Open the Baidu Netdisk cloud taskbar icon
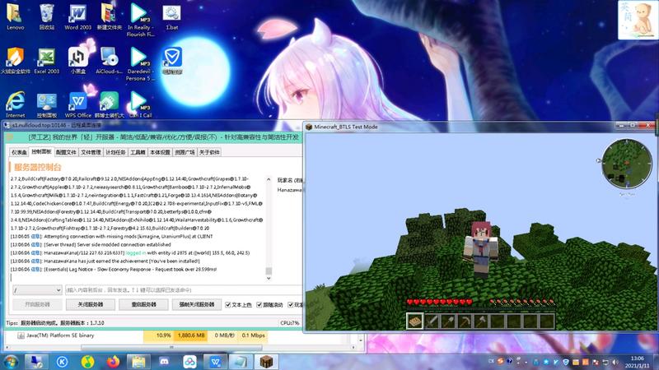This screenshot has height=370, width=659. (x=189, y=361)
